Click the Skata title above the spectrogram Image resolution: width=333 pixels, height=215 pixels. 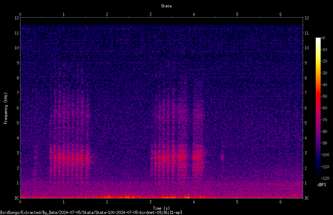pyautogui.click(x=166, y=6)
